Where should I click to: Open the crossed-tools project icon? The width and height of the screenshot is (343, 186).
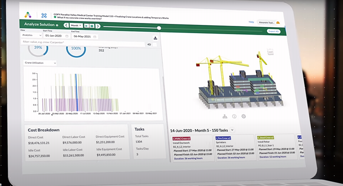44,15
